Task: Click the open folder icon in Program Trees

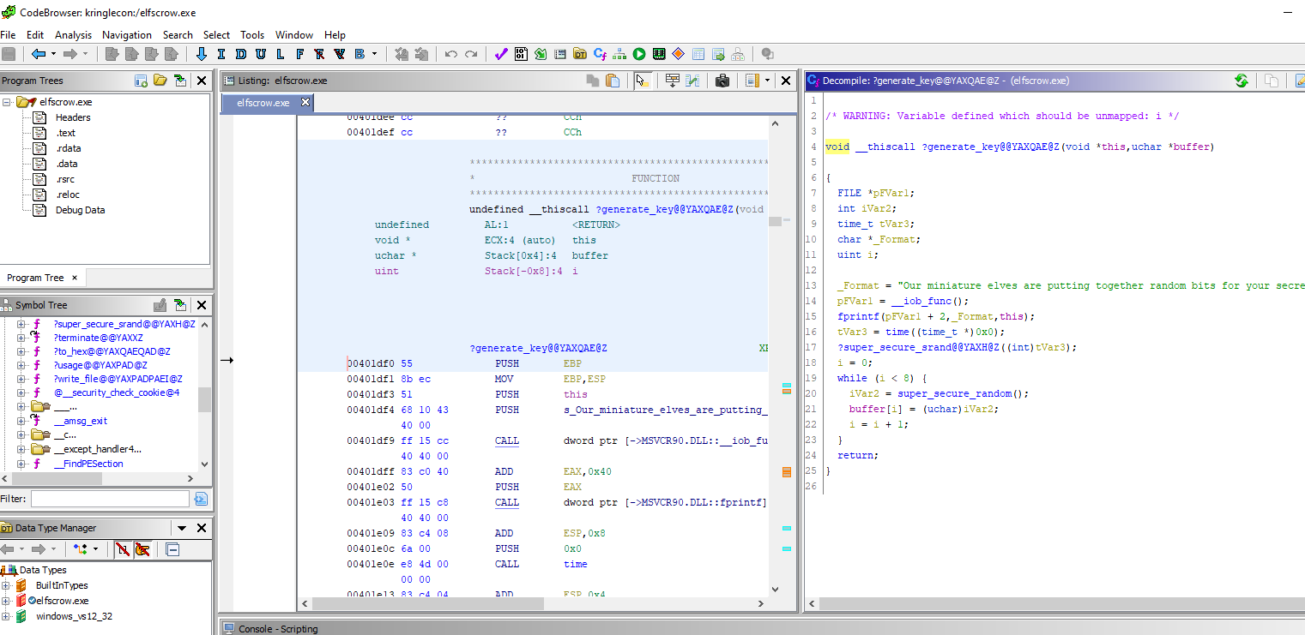Action: click(x=160, y=81)
